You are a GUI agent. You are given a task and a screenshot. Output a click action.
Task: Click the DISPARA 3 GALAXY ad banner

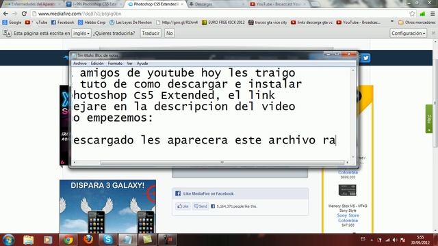(x=107, y=206)
